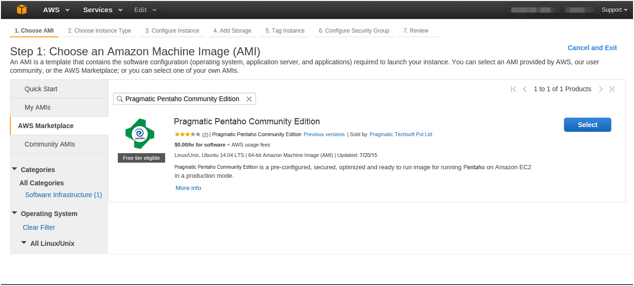Click the Pragmatic Pentaho product logo
The width and height of the screenshot is (634, 286).
(x=140, y=134)
